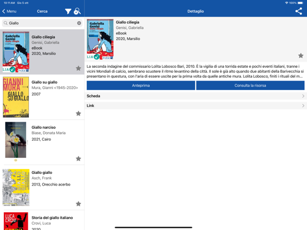The height and width of the screenshot is (230, 307).
Task: Go back to Menu
Action: pos(9,11)
